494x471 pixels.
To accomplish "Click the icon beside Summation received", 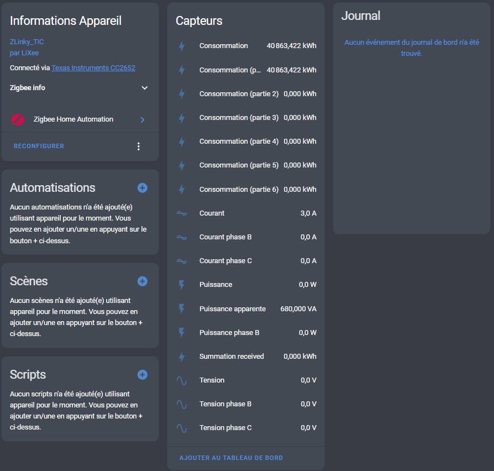I will (182, 357).
